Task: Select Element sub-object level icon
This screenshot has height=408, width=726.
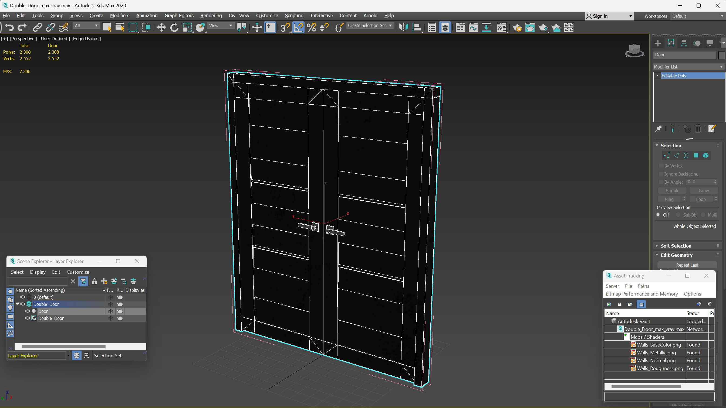Action: 706,155
